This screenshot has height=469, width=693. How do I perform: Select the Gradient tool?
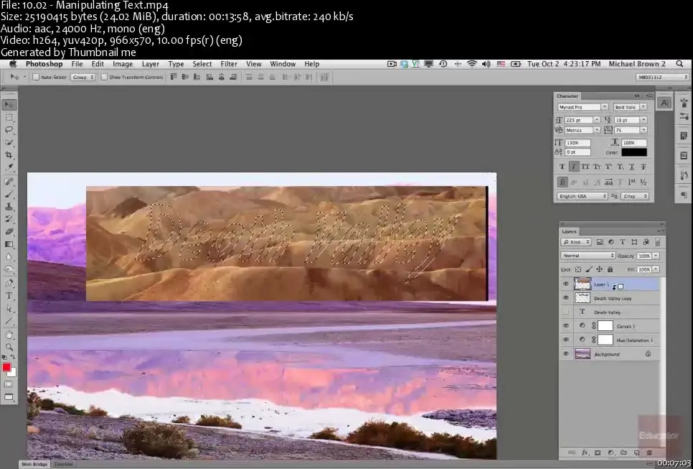point(9,244)
